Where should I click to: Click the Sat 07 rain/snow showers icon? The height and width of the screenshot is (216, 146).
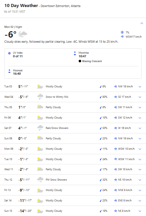click(x=40, y=128)
